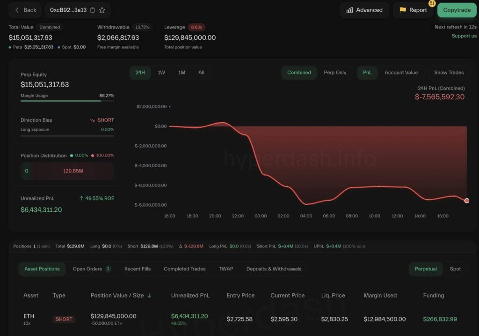Click the Show Trades button
The image size is (479, 336).
pos(449,73)
